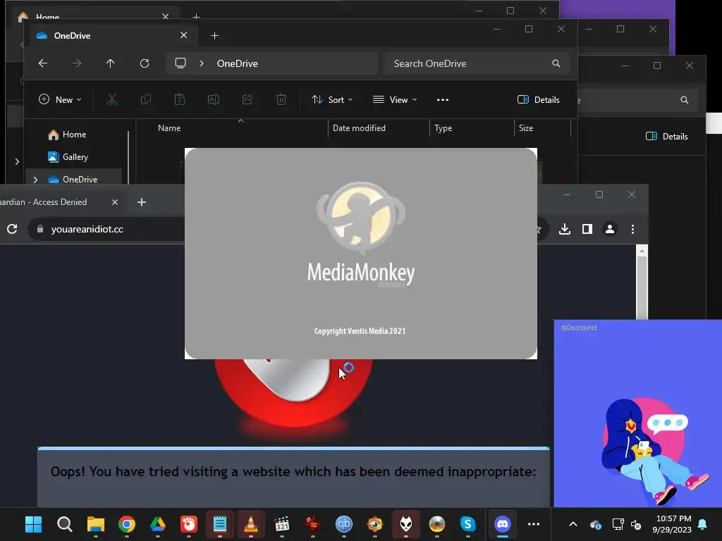Go forward in OneDrive Explorer window
722x541 pixels.
(x=77, y=63)
